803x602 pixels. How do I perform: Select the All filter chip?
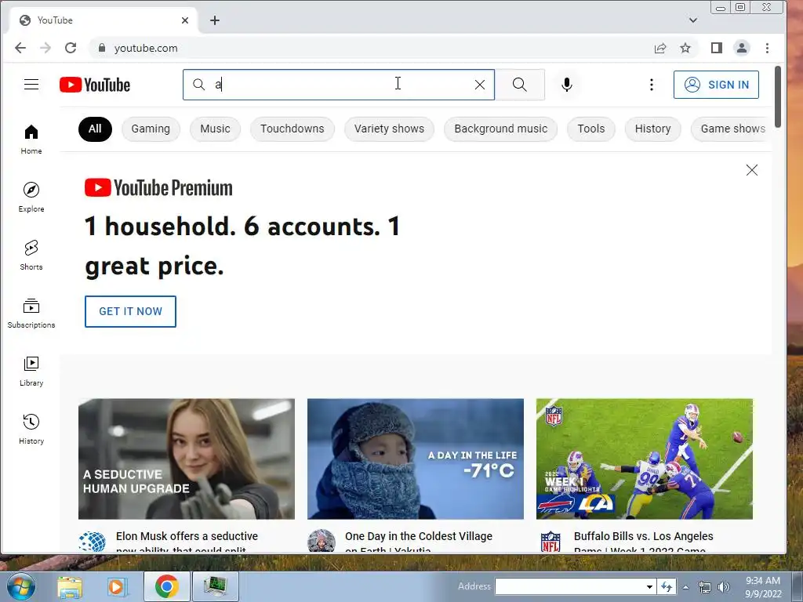pyautogui.click(x=95, y=129)
